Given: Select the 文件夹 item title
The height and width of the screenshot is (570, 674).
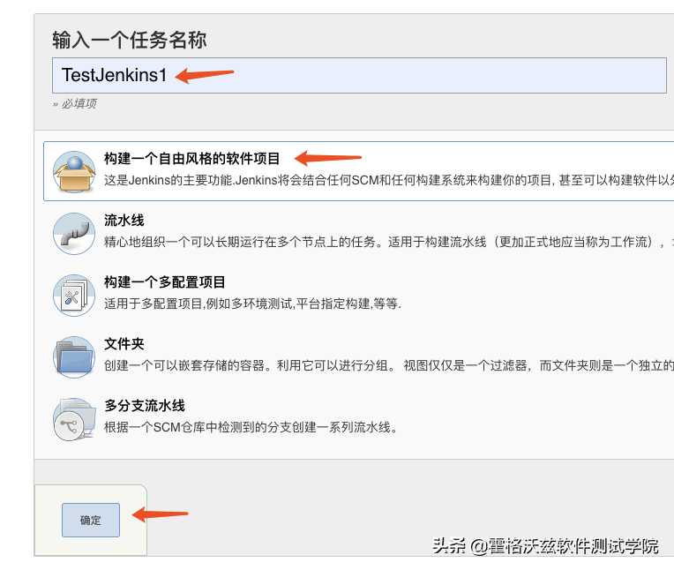Looking at the screenshot, I should pos(124,344).
